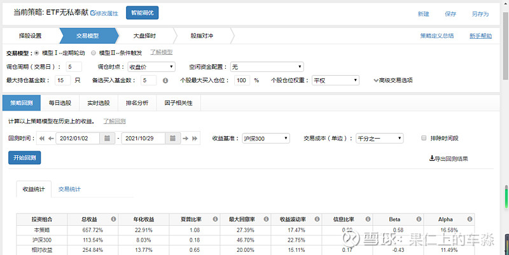Viewport: 509px width, 255px height.
Task: Click the info icon beside 收益波动率 column
Action: pos(317,219)
